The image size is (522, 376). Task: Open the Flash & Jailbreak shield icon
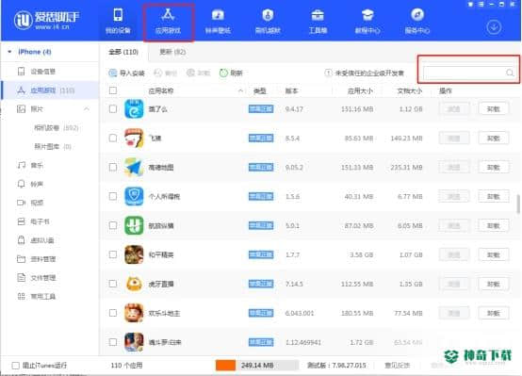click(x=268, y=15)
